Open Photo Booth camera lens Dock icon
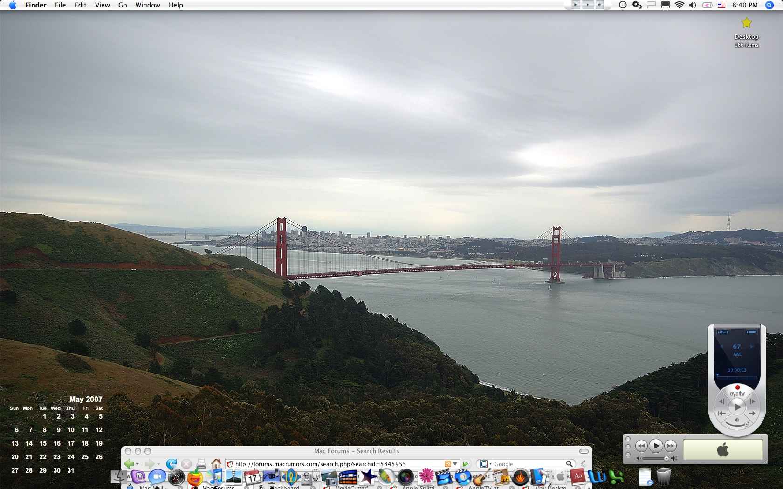This screenshot has height=489, width=783. (x=406, y=477)
